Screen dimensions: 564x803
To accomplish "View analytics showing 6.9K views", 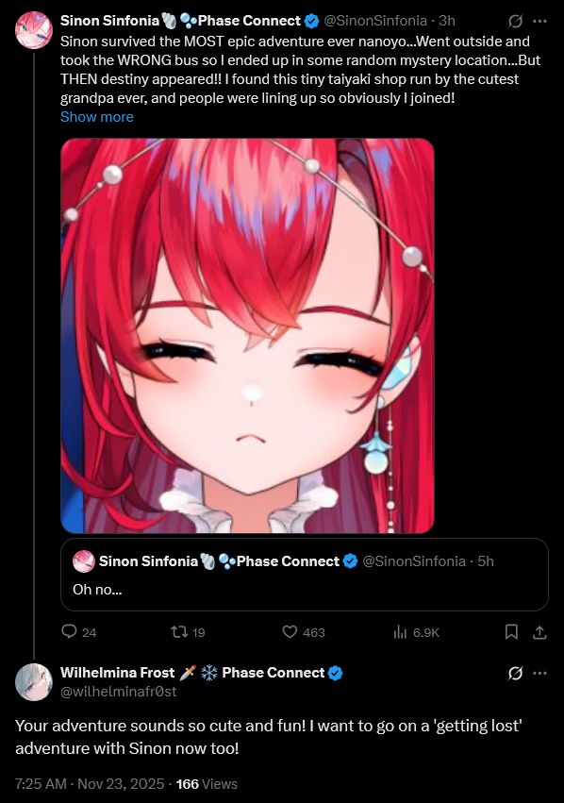I will click(400, 632).
